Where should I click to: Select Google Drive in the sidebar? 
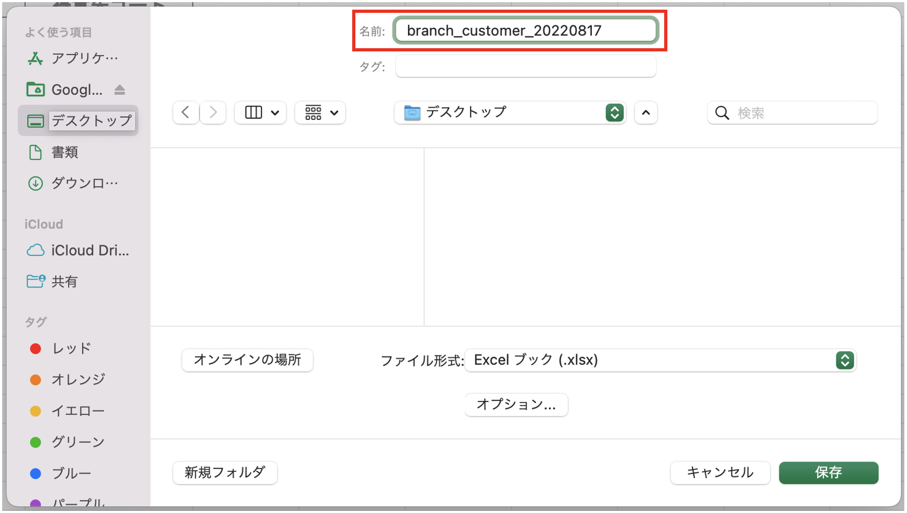pos(66,89)
